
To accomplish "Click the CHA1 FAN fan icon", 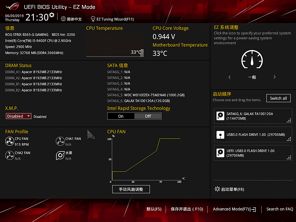I will click(60, 141).
